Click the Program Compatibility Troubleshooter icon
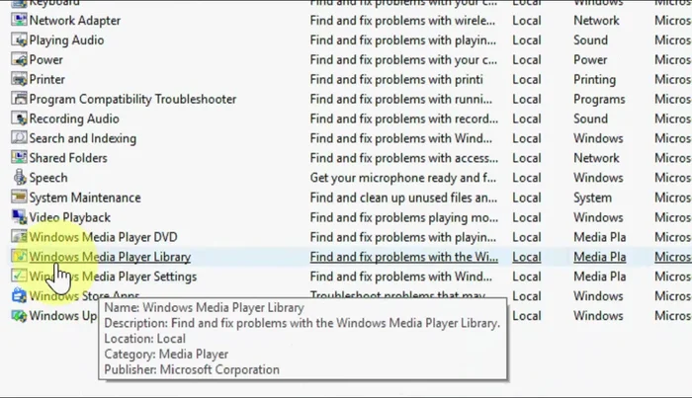 (19, 100)
